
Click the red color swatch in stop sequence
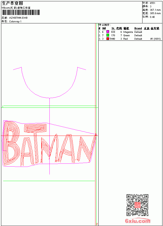108,39
